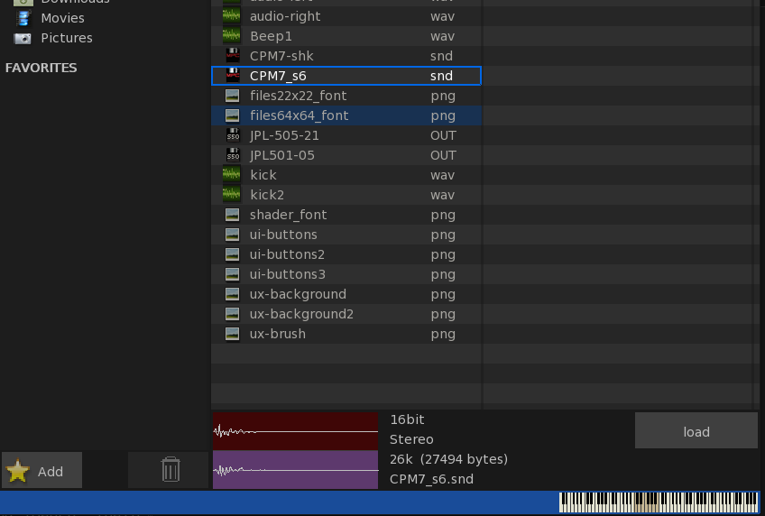The height and width of the screenshot is (516, 765).
Task: Click the audio-right waveform icon
Action: [x=232, y=16]
